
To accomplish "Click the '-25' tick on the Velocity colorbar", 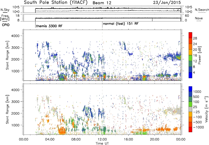I will coord(196,112).
